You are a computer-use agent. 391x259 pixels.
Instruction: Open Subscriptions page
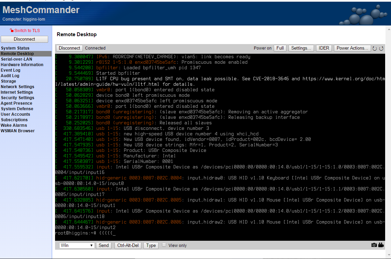click(14, 120)
